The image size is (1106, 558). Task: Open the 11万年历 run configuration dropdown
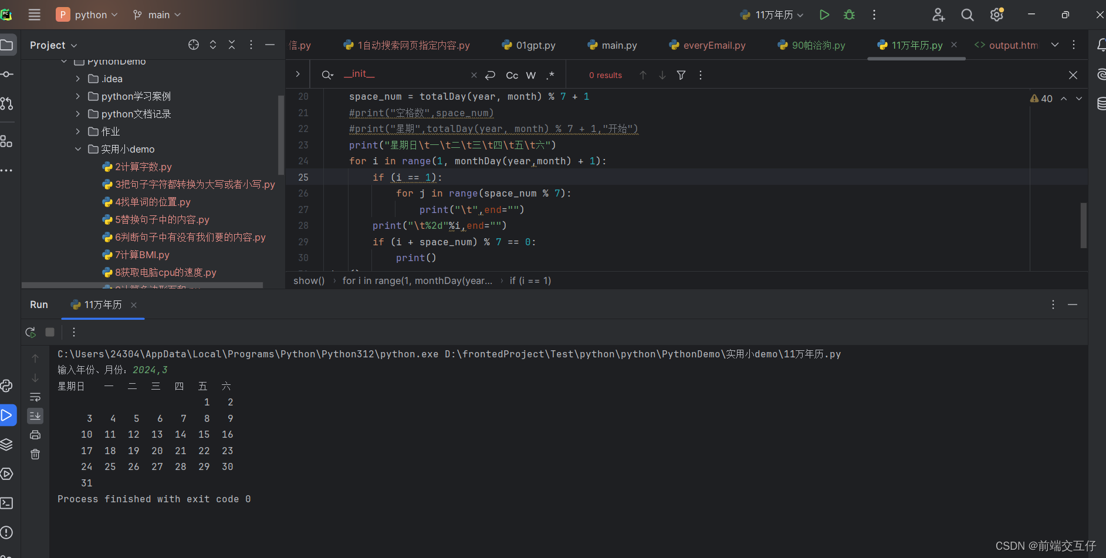772,15
